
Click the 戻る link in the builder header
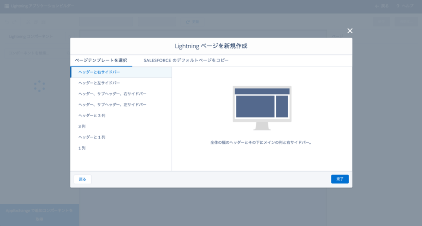[x=382, y=6]
